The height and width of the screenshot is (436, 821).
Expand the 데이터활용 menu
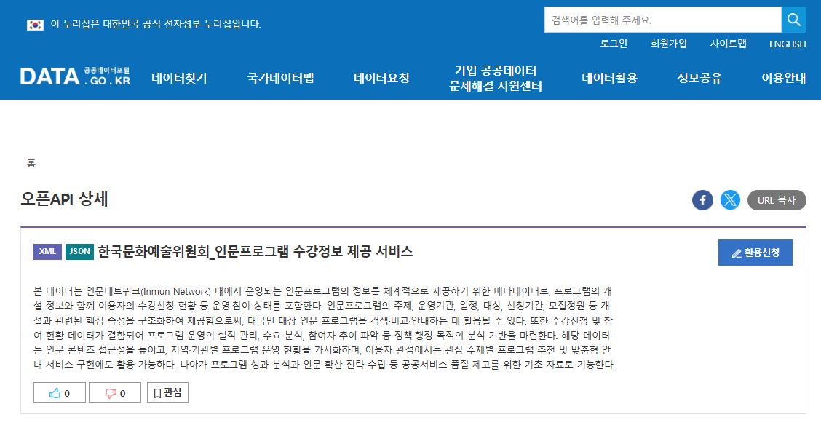coord(609,78)
